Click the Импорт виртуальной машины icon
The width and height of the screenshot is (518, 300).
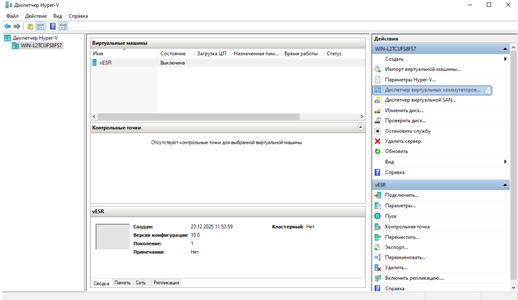[377, 69]
